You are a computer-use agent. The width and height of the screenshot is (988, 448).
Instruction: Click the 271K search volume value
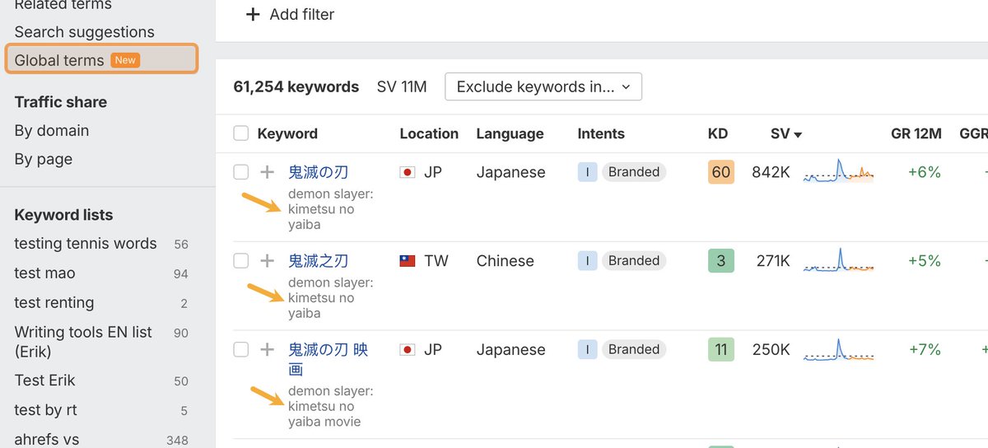pos(773,261)
